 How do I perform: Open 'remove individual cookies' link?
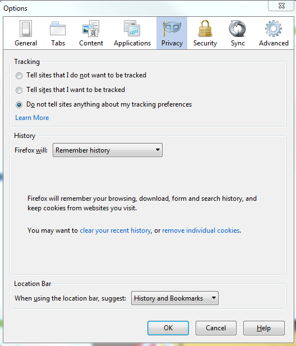point(201,230)
